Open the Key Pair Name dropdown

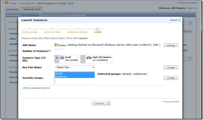(x=75, y=67)
